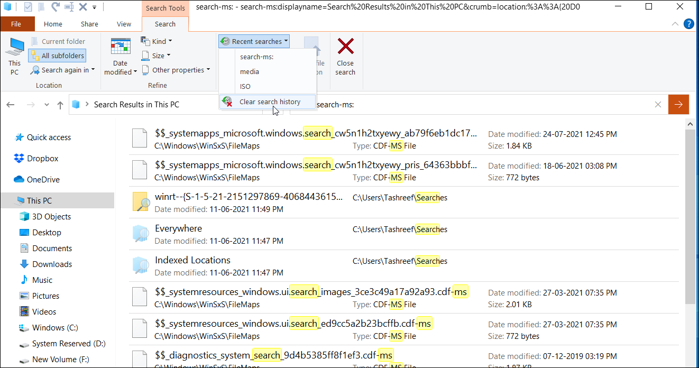Click the File Explorer window icon in title bar
Viewport: 699px width, 368px height.
[x=7, y=7]
